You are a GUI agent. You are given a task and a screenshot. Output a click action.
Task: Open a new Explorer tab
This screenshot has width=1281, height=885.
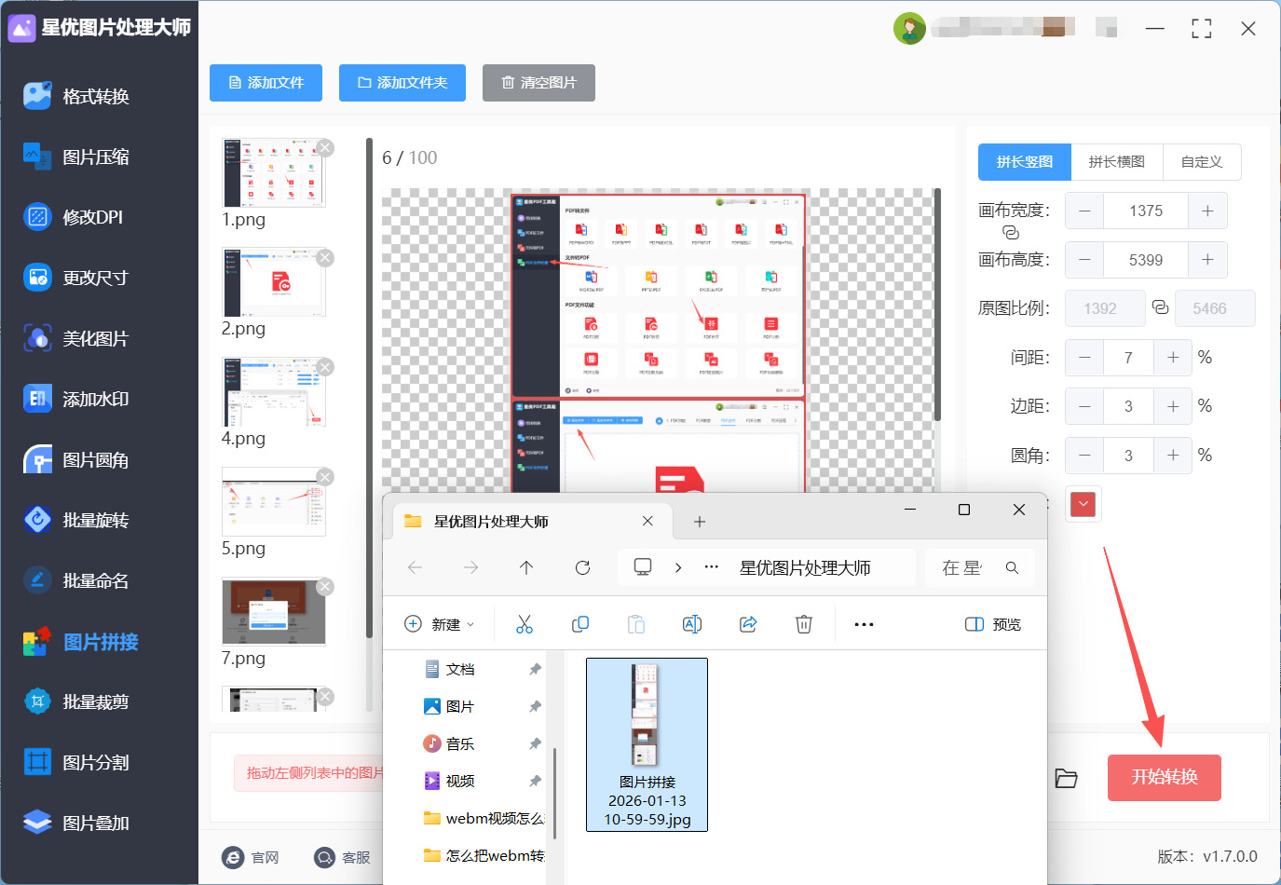click(x=700, y=522)
